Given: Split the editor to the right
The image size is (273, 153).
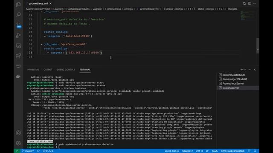Looking at the screenshot, I should pos(250,3).
